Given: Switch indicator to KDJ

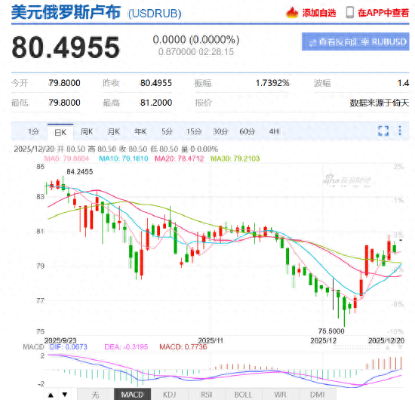Looking at the screenshot, I should pyautogui.click(x=169, y=395).
